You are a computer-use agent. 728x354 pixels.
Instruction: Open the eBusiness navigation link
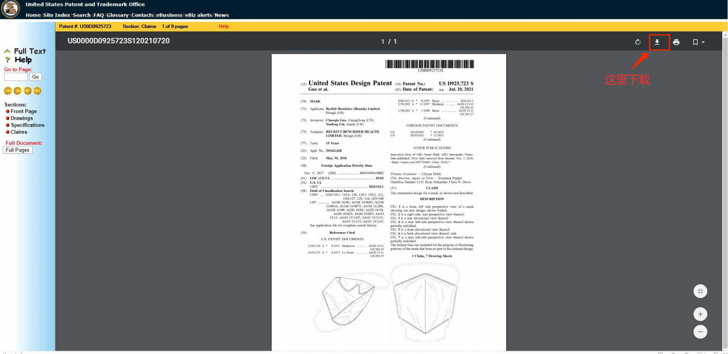click(170, 15)
